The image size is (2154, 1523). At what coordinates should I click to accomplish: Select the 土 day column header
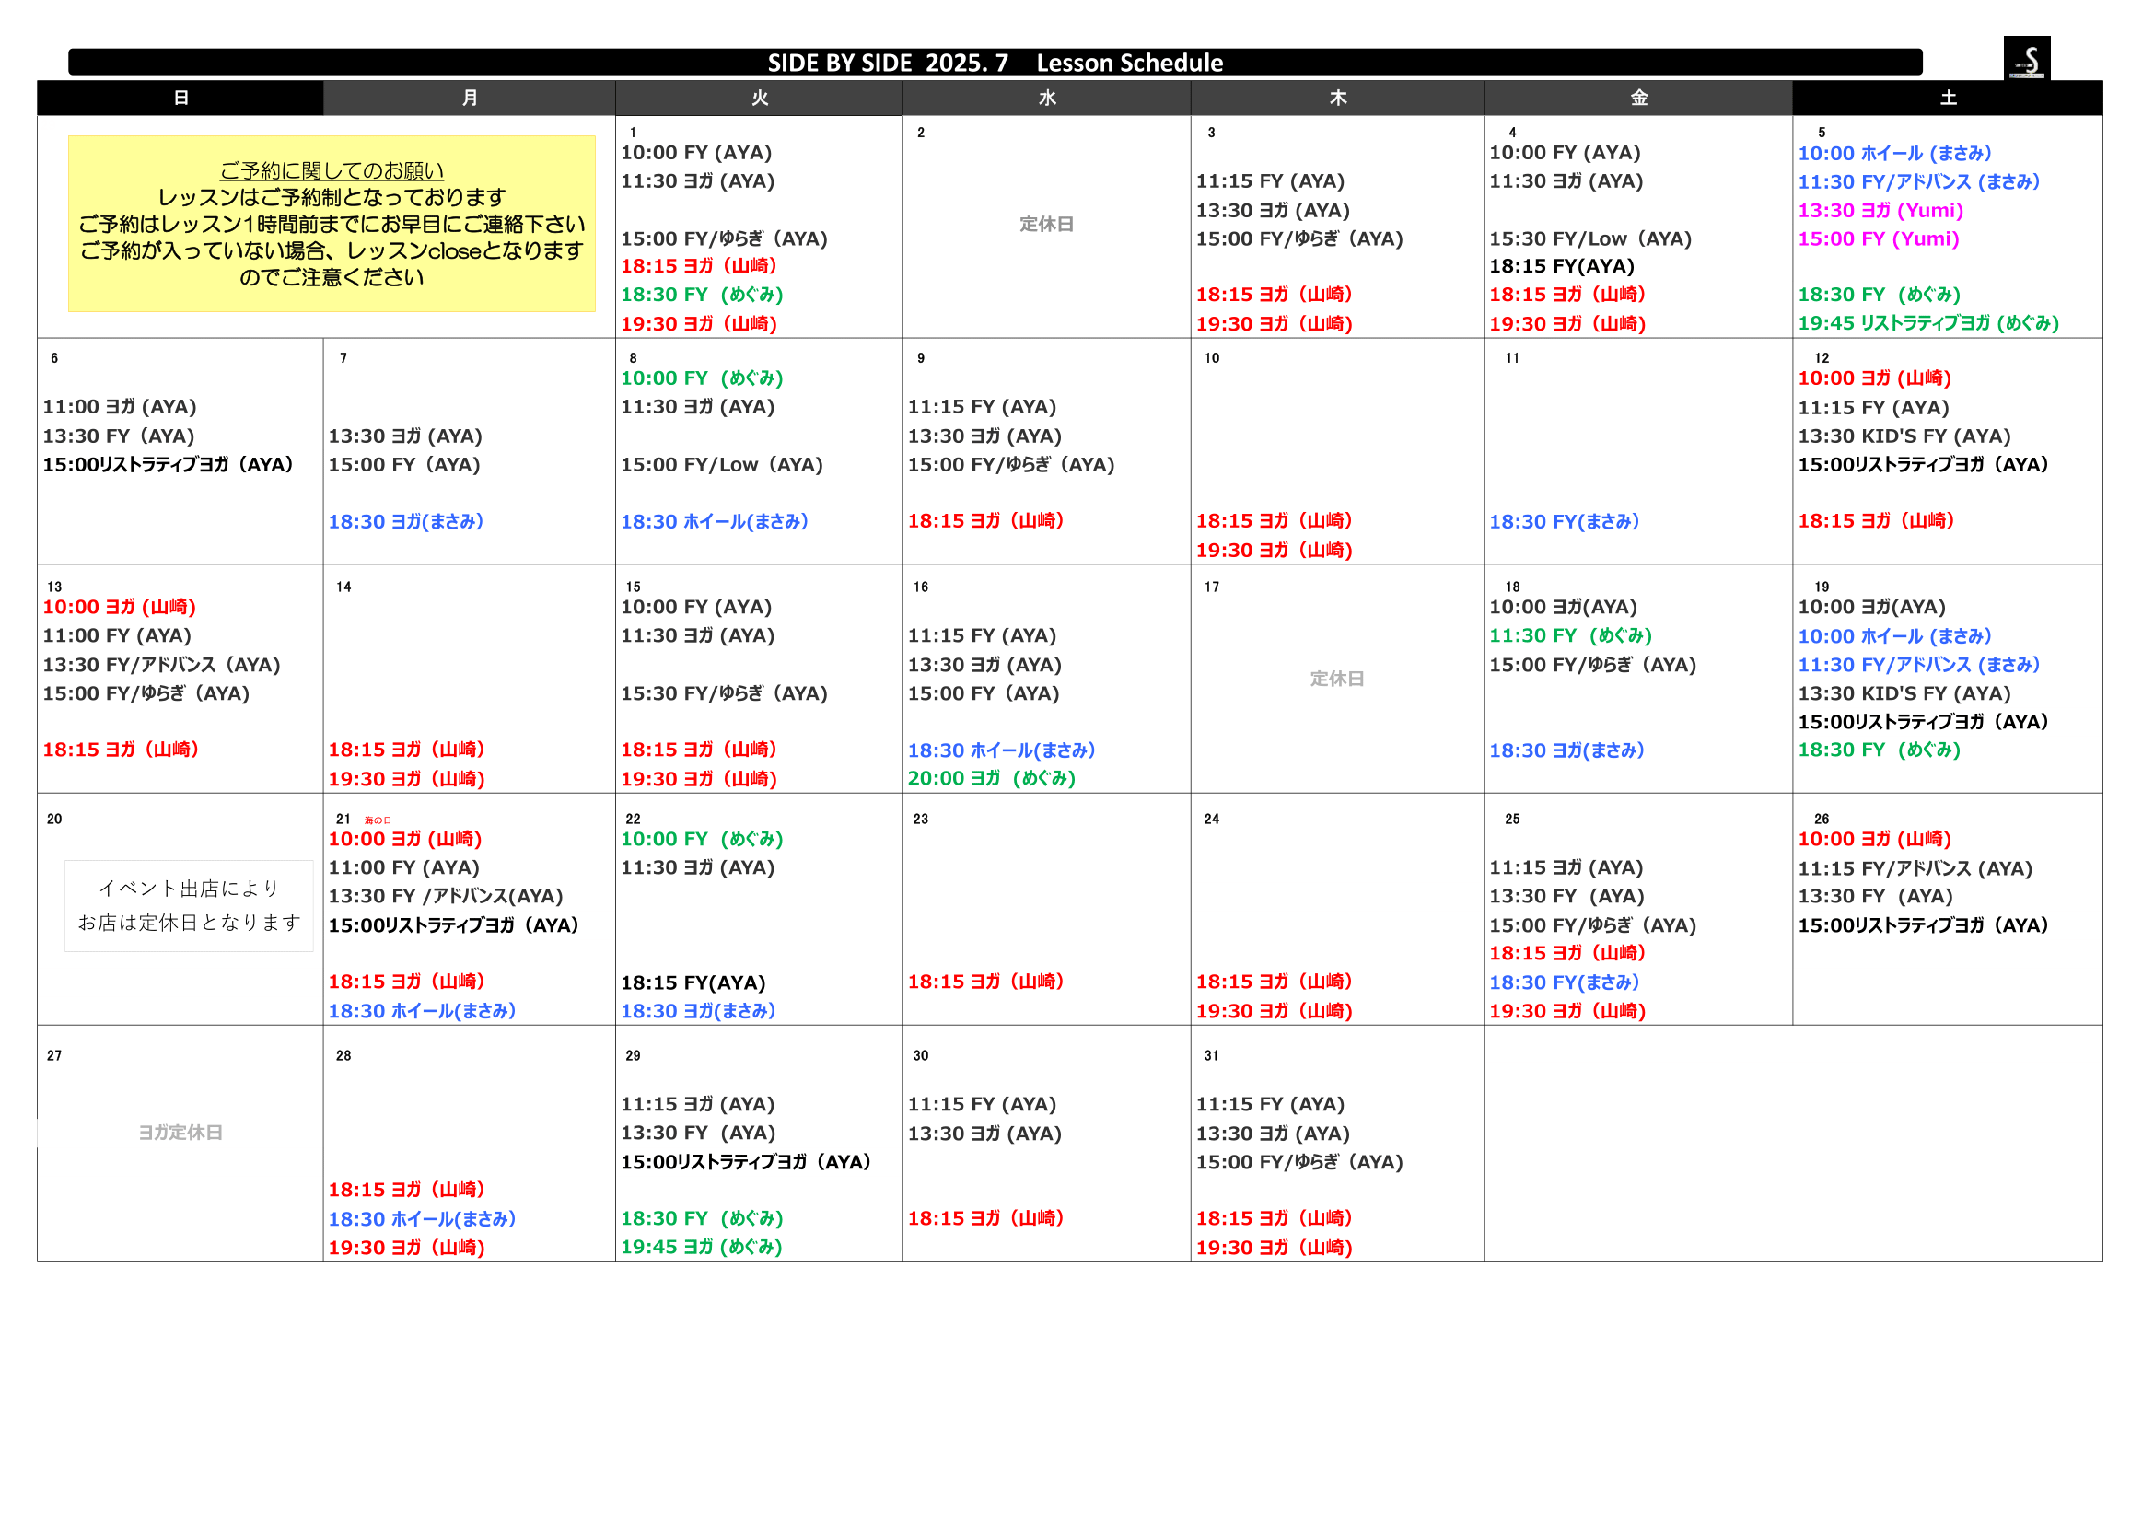1948,98
